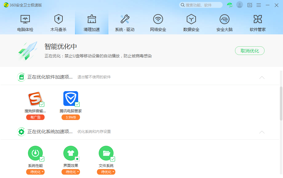Click 腾讯电脑管家 label

tap(70, 111)
